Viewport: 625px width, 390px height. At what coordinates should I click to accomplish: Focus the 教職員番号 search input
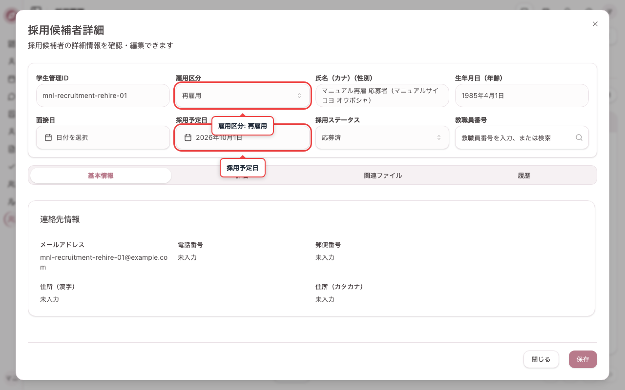(x=521, y=137)
